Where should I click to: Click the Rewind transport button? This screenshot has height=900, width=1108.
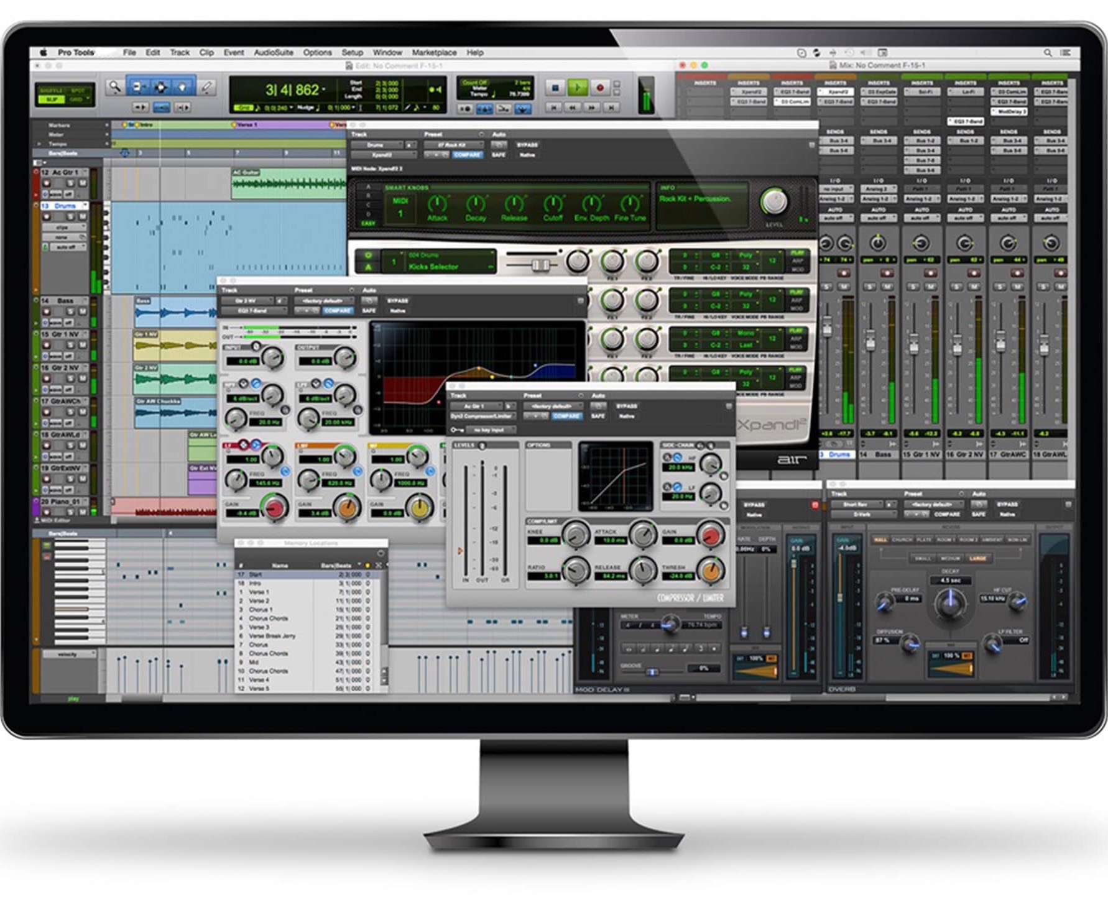tap(572, 108)
